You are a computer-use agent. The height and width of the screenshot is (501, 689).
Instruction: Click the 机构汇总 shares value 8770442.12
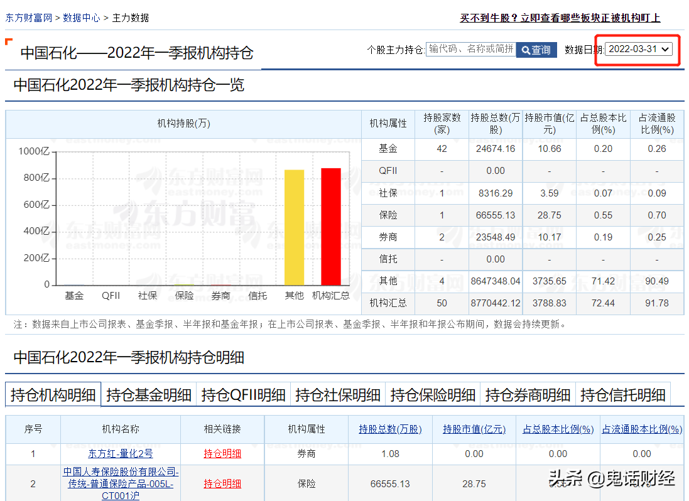click(x=495, y=303)
